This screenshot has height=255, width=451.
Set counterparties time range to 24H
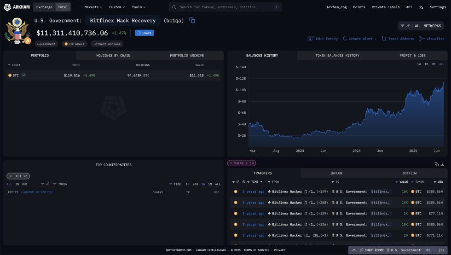coord(195,184)
